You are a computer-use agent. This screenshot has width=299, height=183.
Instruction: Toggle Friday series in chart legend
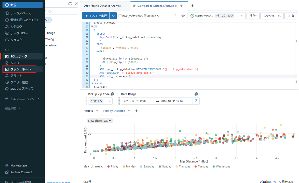[x=112, y=166]
